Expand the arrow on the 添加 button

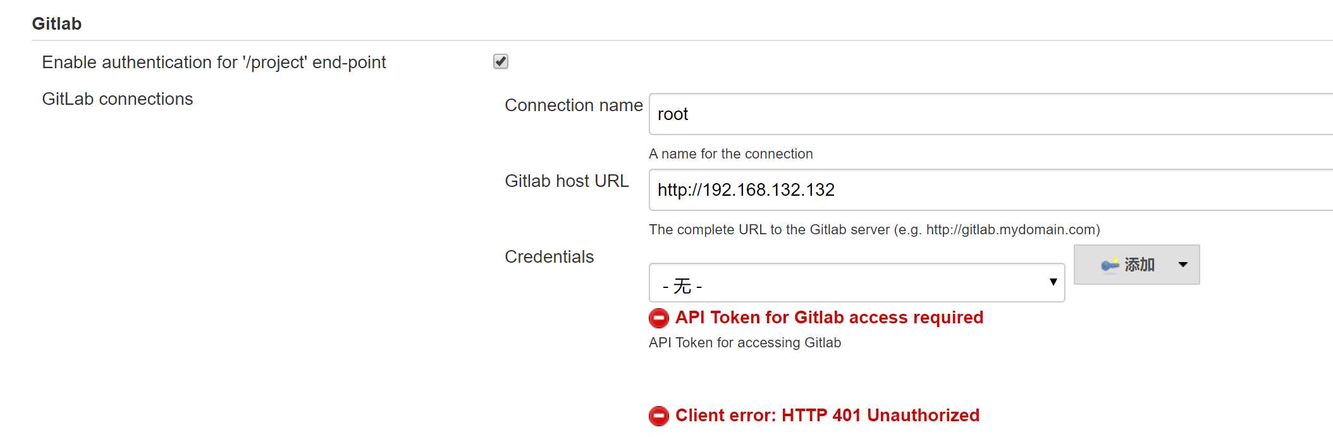(x=1183, y=265)
